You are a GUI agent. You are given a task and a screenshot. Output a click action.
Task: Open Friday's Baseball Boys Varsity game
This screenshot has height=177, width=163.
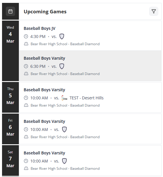[90, 129]
